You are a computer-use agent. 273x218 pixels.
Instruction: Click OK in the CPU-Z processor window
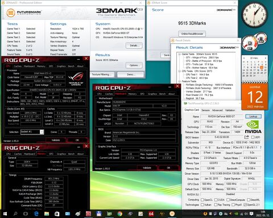pyautogui.click(x=77, y=140)
